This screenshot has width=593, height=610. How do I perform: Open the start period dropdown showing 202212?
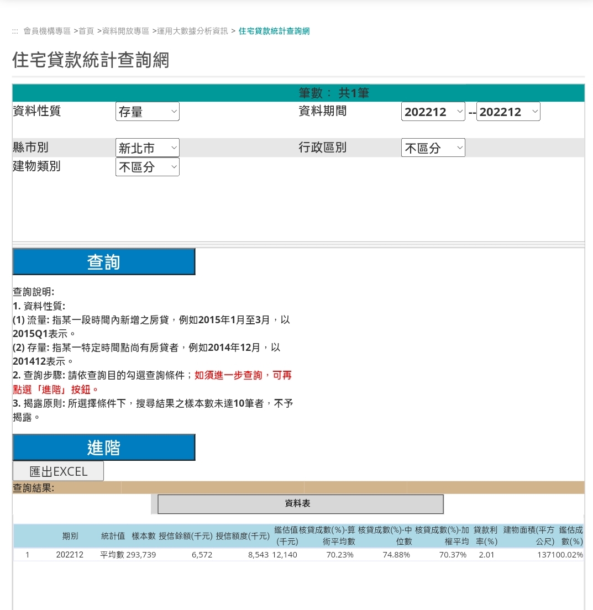pyautogui.click(x=433, y=112)
